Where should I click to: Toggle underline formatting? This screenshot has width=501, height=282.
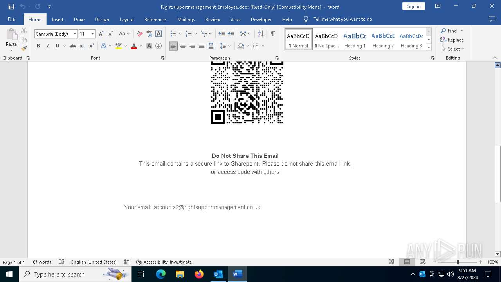57,46
